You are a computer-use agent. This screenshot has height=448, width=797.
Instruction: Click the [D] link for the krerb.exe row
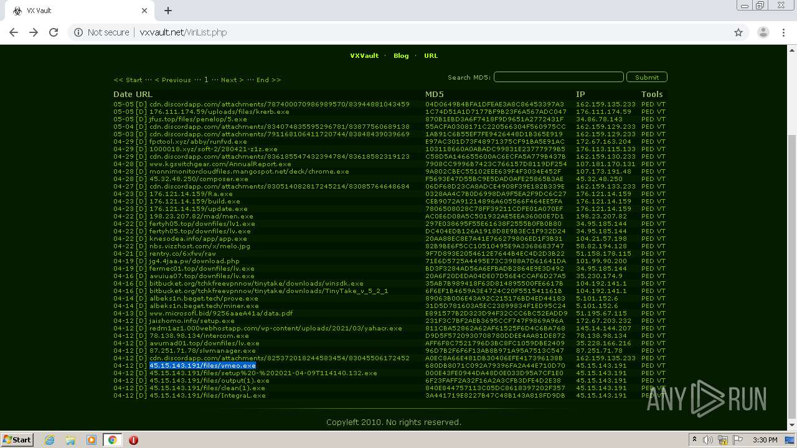click(141, 111)
